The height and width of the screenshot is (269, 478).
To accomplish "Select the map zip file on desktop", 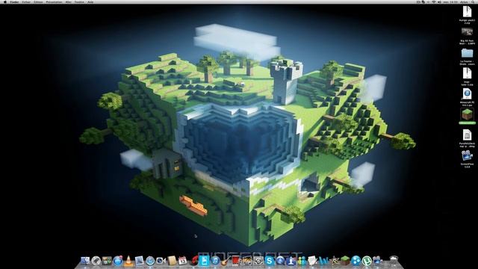I will [x=467, y=73].
